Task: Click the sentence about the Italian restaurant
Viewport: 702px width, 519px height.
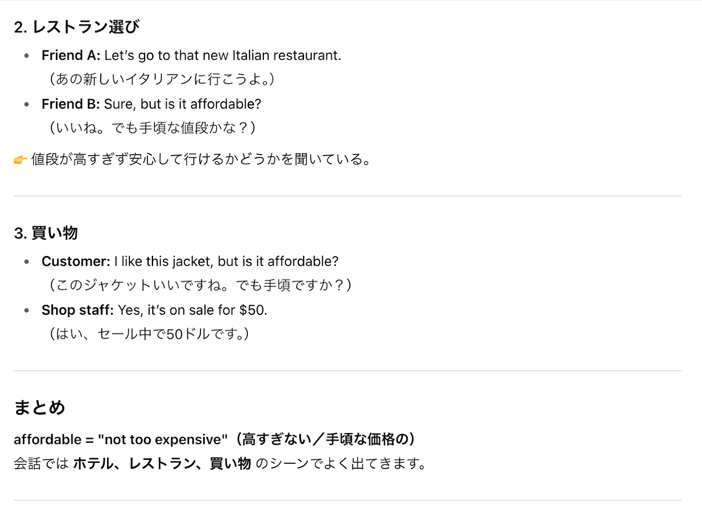Action: click(222, 56)
